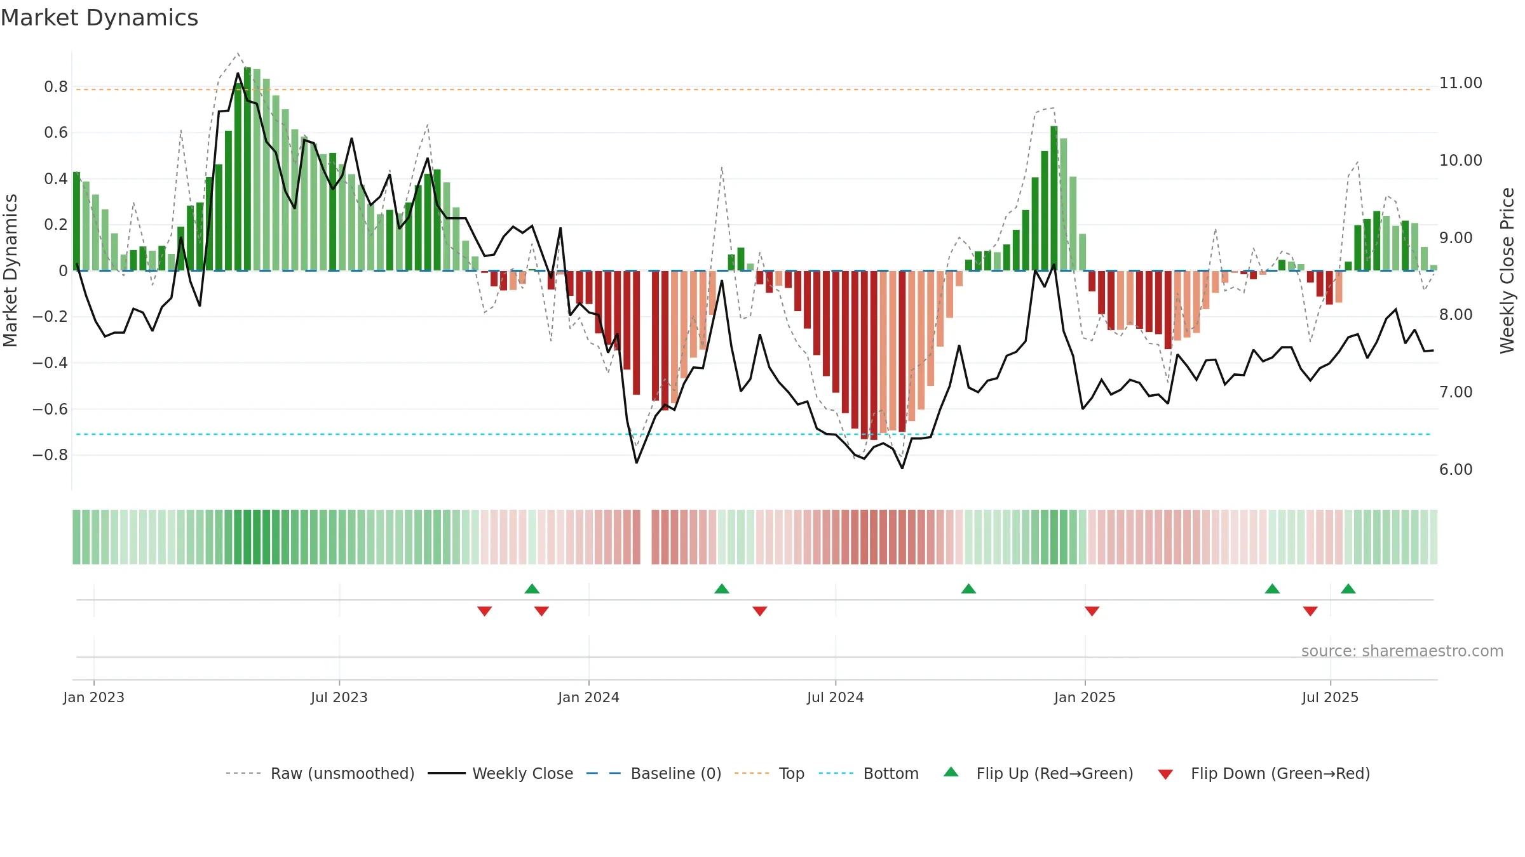The width and height of the screenshot is (1525, 857).
Task: Click the first red flip-down marker, in late 2023
Action: pos(485,611)
